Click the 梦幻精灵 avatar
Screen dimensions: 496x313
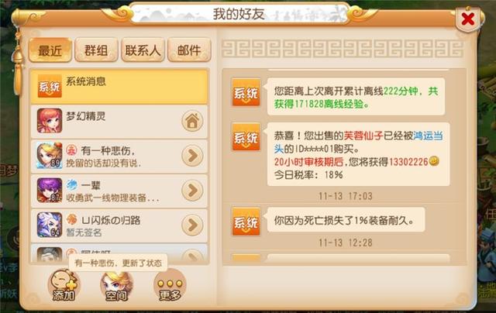[50, 120]
